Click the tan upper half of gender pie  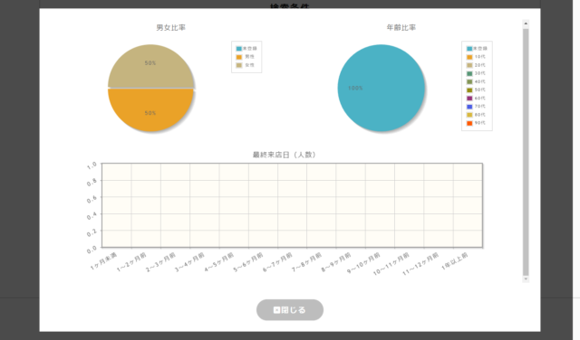click(x=150, y=69)
